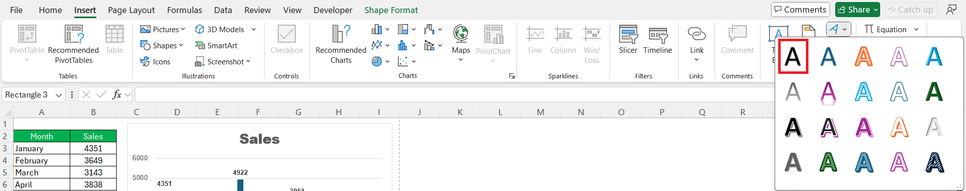
Task: Click the Select All corner triangle
Action: (x=7, y=113)
